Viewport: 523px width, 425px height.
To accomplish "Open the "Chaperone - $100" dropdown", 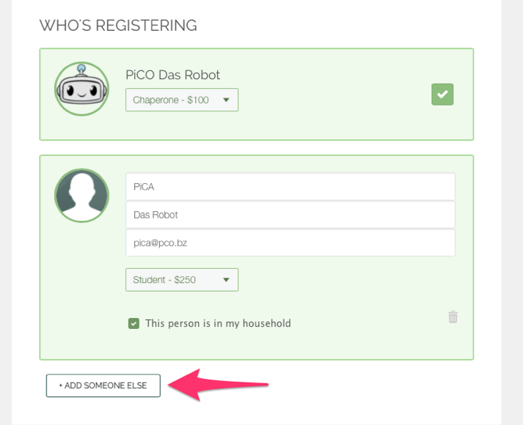I will pyautogui.click(x=181, y=100).
